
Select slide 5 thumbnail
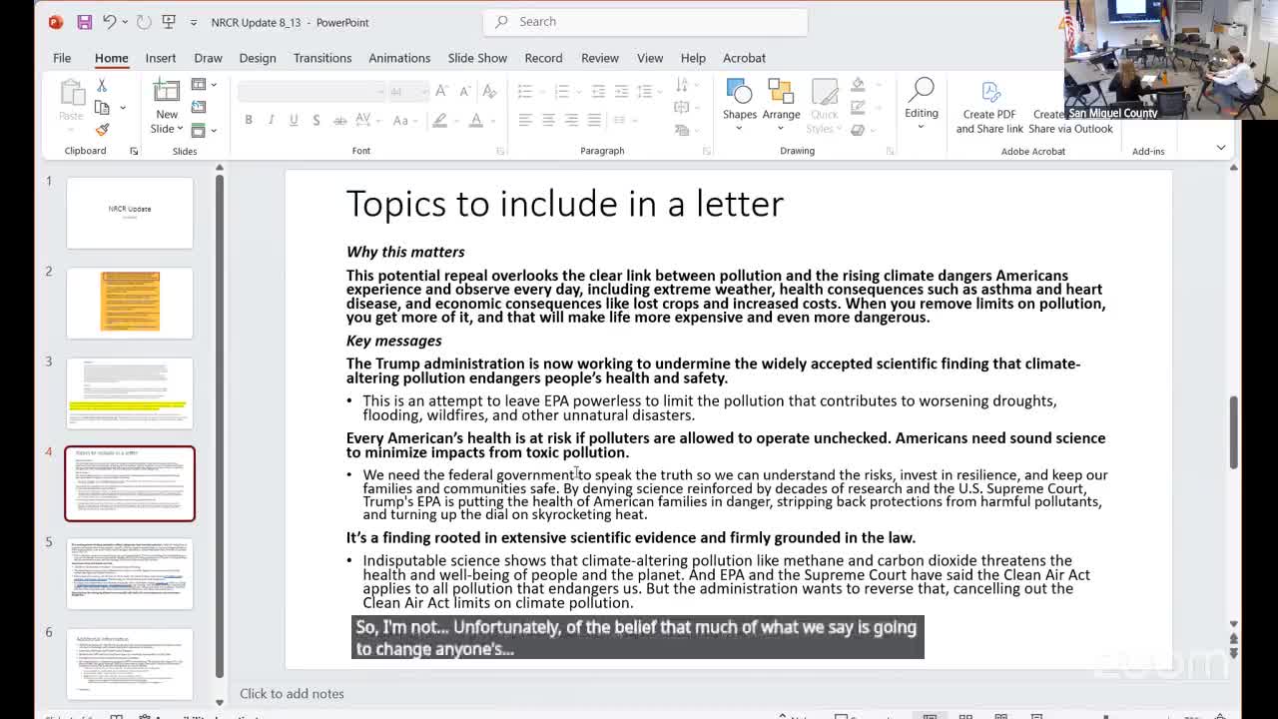(x=130, y=573)
